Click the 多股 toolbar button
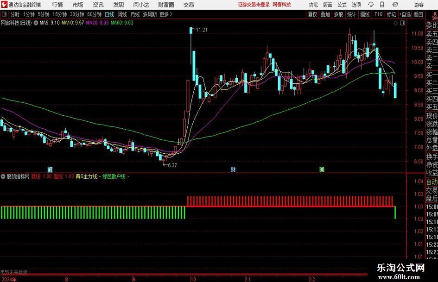438x282 pixels. tap(338, 14)
